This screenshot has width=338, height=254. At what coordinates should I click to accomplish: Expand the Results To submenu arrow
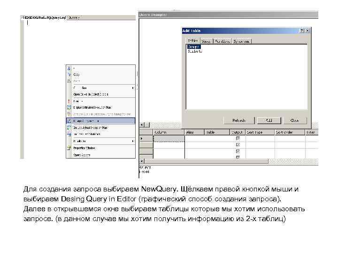click(133, 141)
